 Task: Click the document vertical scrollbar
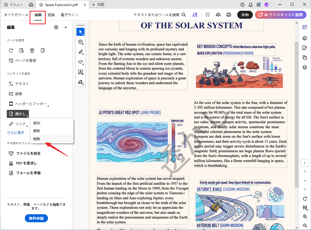click(x=296, y=115)
